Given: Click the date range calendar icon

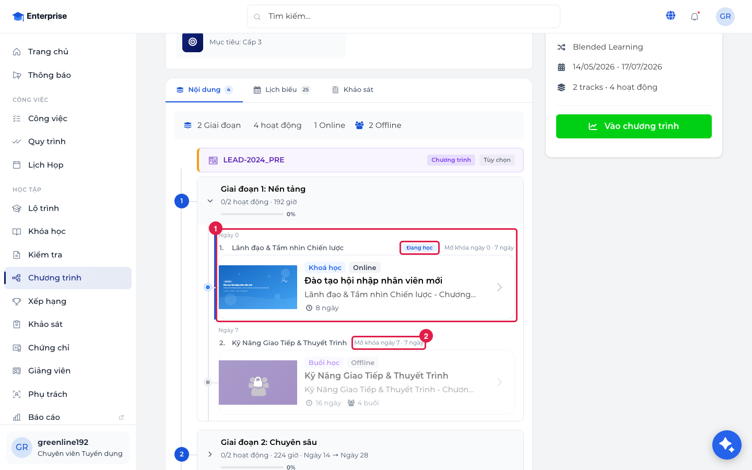Looking at the screenshot, I should (561, 67).
